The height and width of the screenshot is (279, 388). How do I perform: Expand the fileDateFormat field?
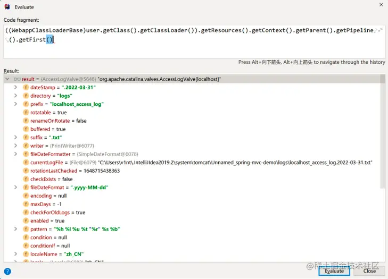point(15,187)
